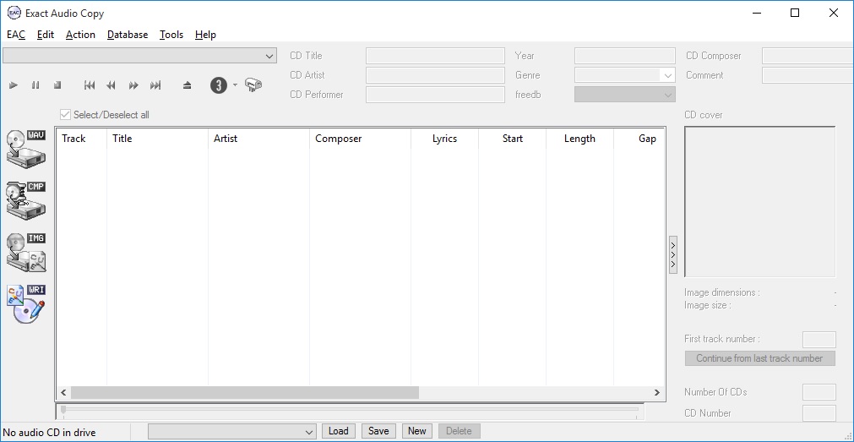Click the track list scroll right arrow

click(657, 392)
